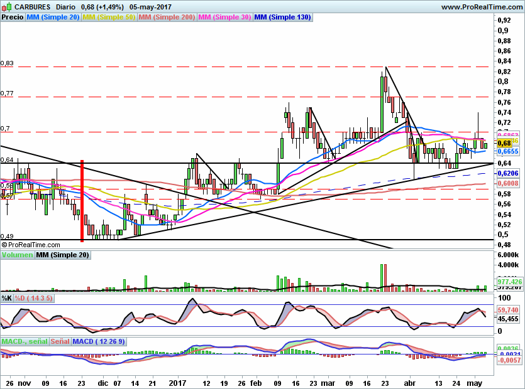Click the tall green volume bar in late March

[382, 278]
